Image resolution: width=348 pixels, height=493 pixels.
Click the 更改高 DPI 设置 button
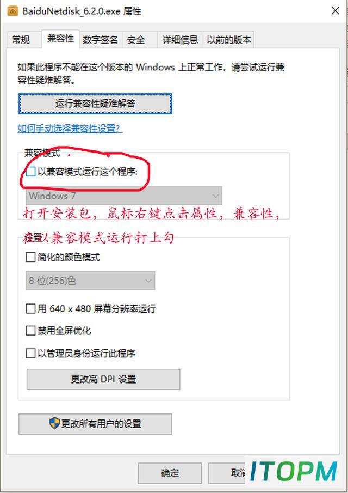tap(103, 379)
